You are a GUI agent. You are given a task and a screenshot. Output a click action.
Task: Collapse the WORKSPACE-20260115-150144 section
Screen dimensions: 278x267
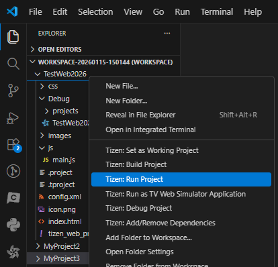point(32,62)
